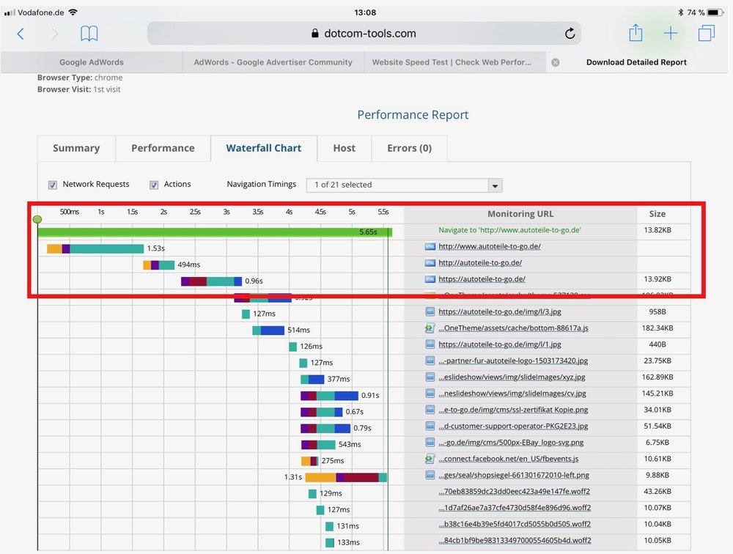Click the 514ms timing bar
733x554 pixels.
click(268, 330)
